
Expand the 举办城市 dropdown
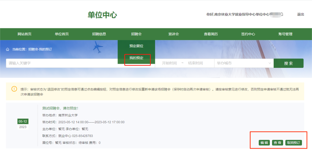(x=244, y=63)
